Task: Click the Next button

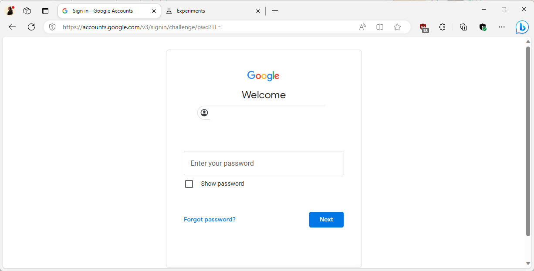Action: 326,220
